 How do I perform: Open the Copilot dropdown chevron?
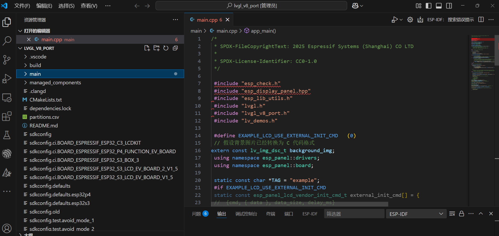click(x=362, y=6)
